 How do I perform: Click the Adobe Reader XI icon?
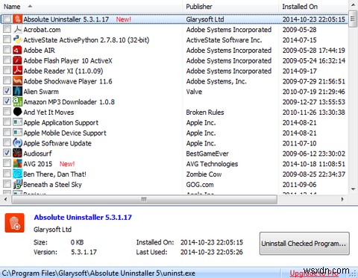[x=17, y=71]
